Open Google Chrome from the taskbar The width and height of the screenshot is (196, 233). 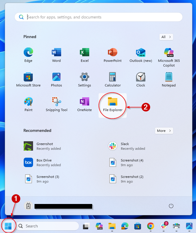(150, 226)
